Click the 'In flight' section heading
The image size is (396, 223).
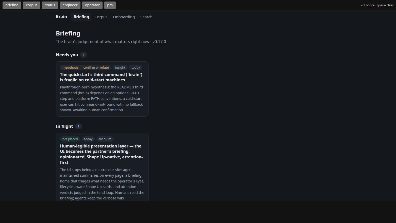click(x=64, y=126)
